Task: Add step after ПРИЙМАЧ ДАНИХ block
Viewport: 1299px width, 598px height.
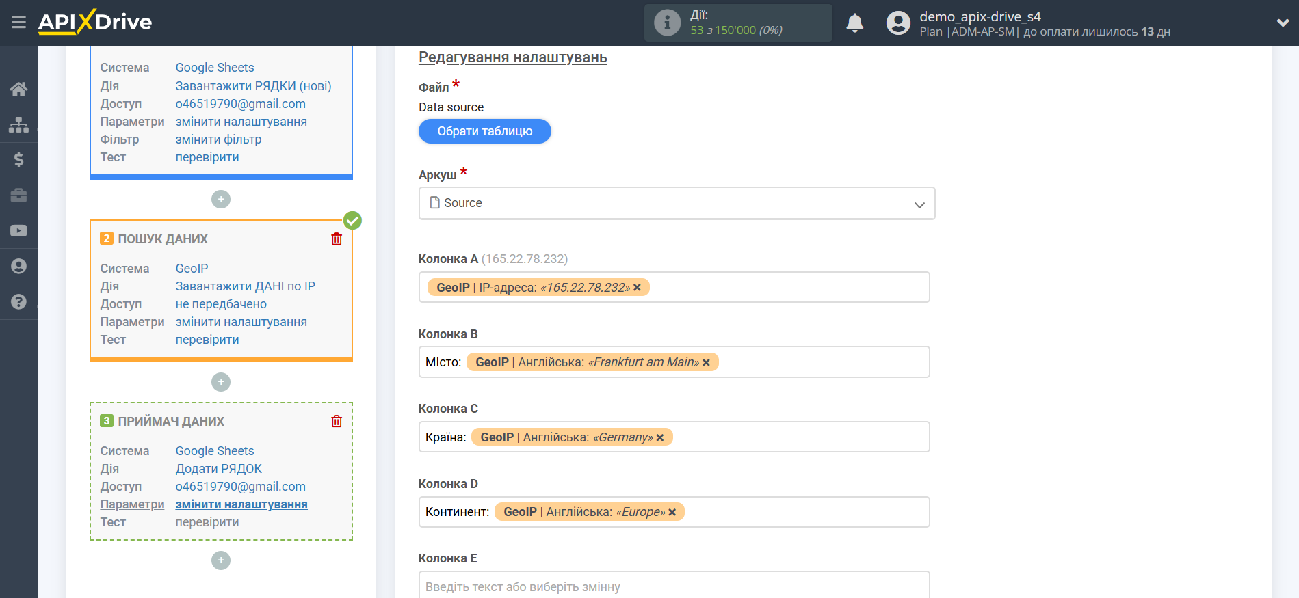Action: click(x=221, y=560)
